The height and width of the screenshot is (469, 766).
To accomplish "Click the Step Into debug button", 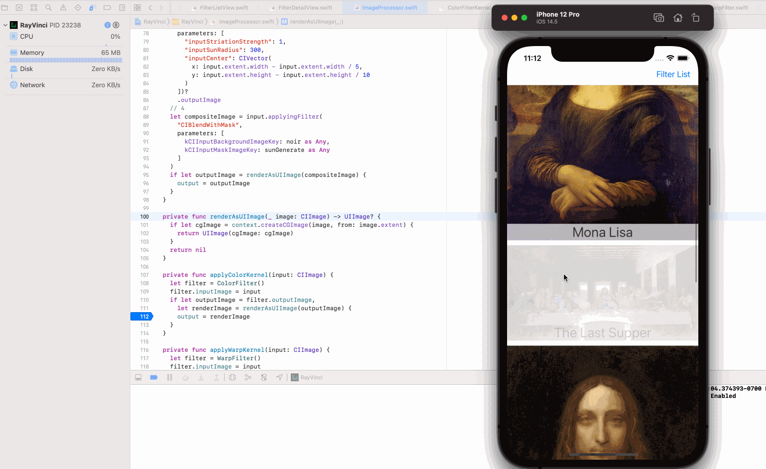I will click(x=201, y=377).
